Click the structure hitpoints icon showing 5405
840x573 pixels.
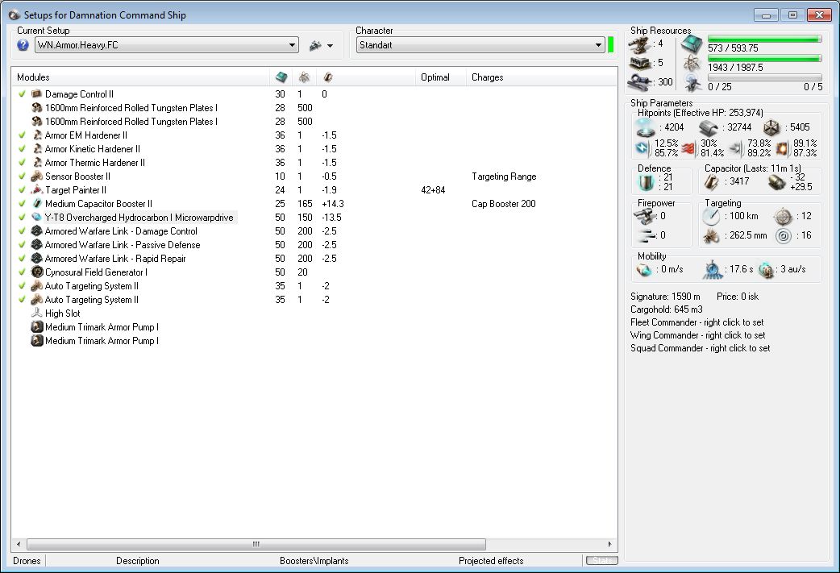pos(771,127)
